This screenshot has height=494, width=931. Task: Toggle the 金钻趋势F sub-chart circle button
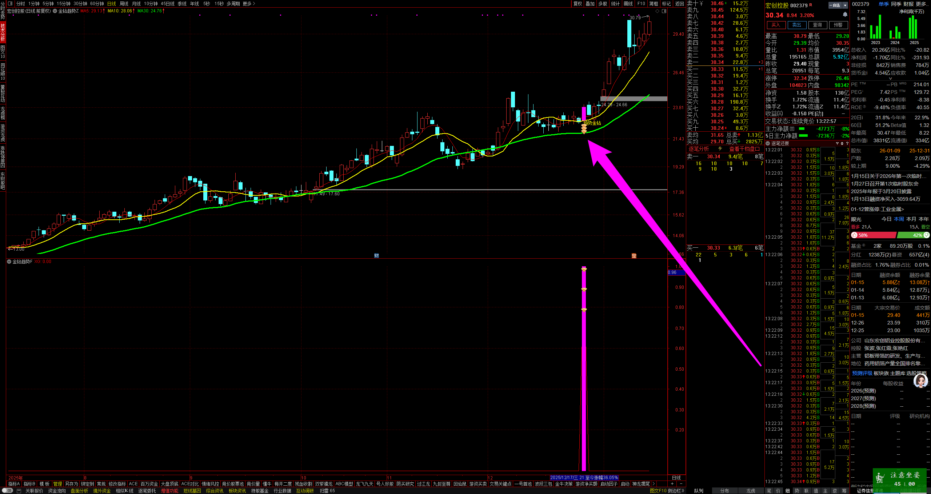point(9,262)
